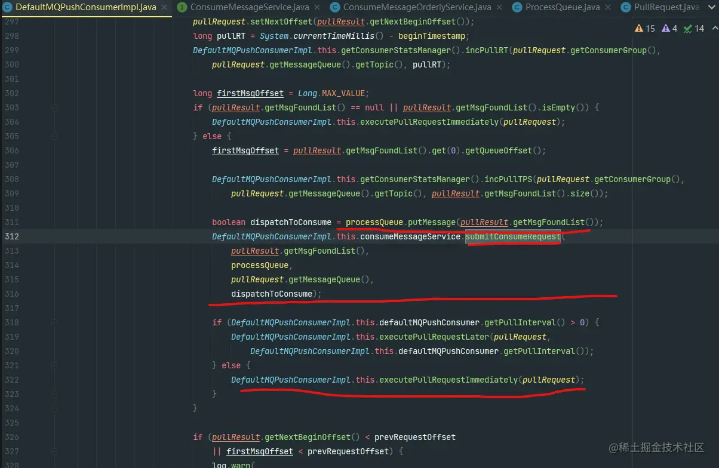719x468 pixels.
Task: Click firstMsgOffset on line 327
Action: (260, 451)
